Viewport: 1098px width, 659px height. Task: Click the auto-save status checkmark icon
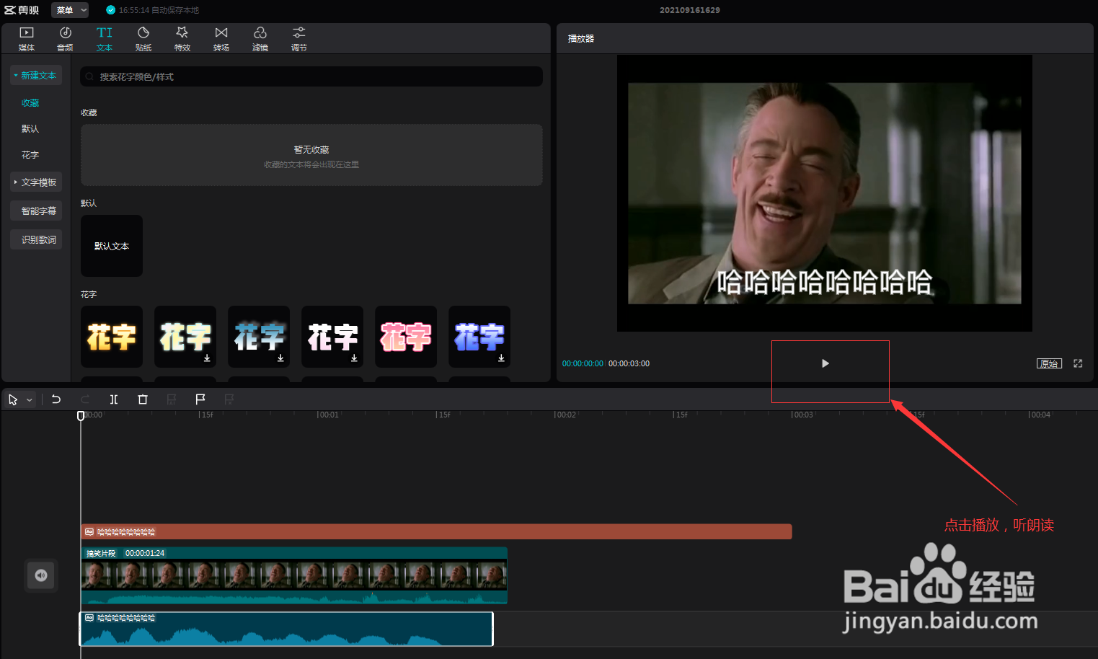click(110, 10)
